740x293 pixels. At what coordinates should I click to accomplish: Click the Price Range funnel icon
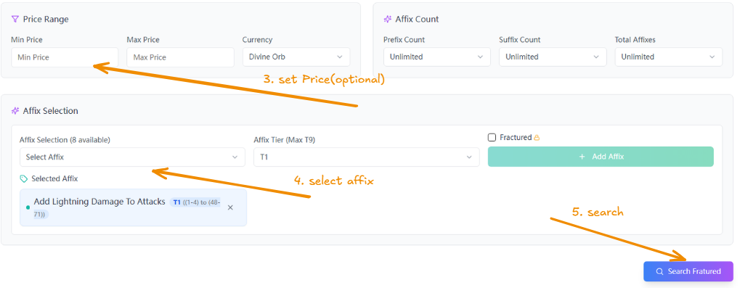tap(15, 20)
